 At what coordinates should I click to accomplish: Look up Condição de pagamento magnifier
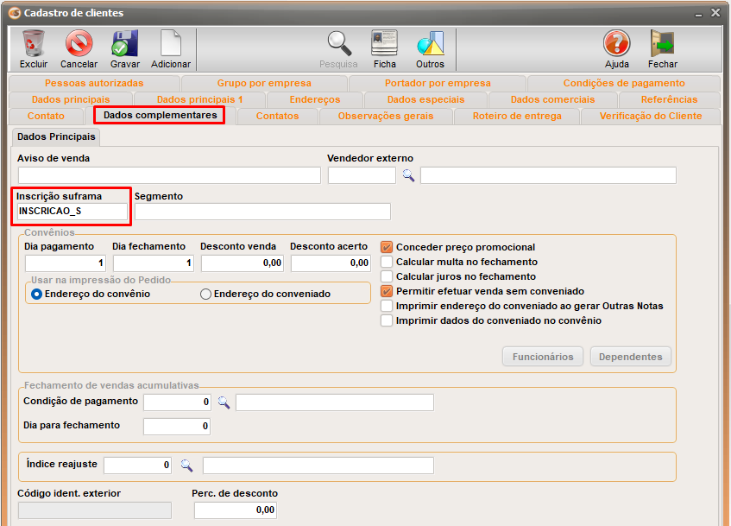pyautogui.click(x=224, y=402)
